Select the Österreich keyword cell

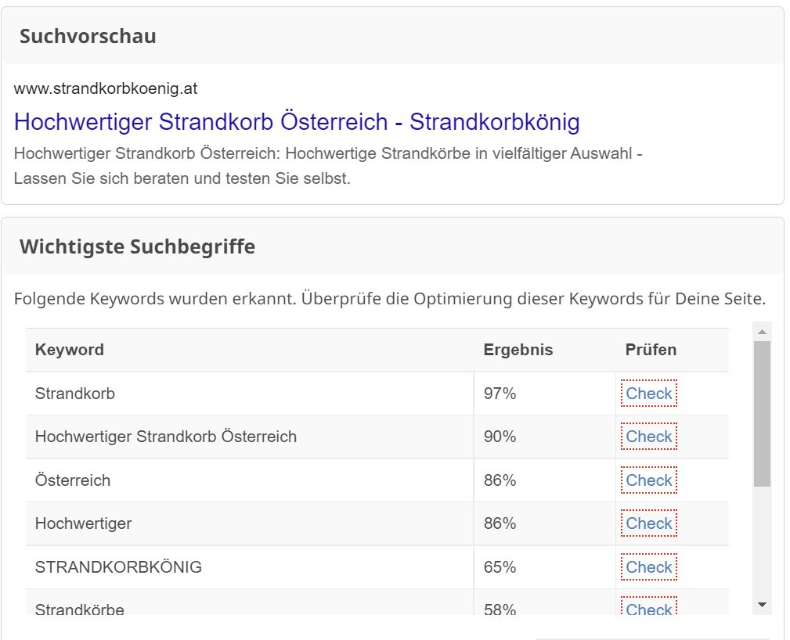click(x=250, y=480)
